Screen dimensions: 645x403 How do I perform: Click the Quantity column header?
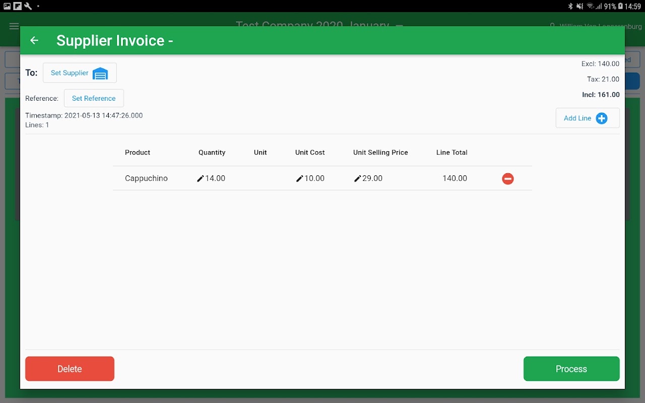point(212,153)
